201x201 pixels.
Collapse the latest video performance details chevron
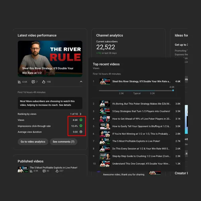81,81
